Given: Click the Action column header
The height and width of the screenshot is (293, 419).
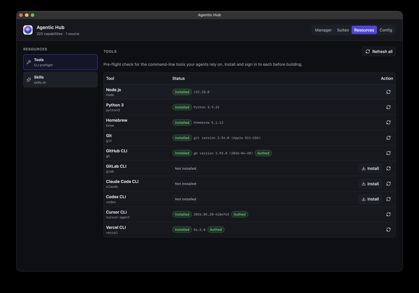Looking at the screenshot, I should tap(387, 78).
